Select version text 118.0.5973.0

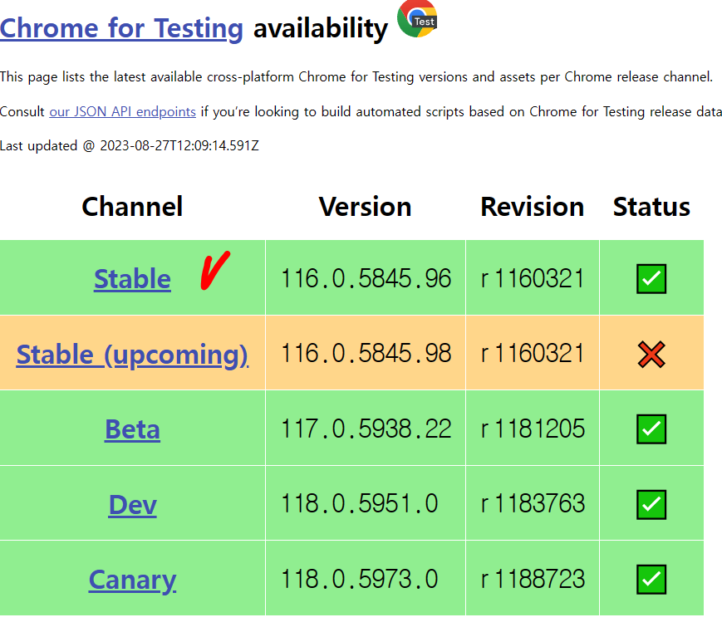coord(360,579)
